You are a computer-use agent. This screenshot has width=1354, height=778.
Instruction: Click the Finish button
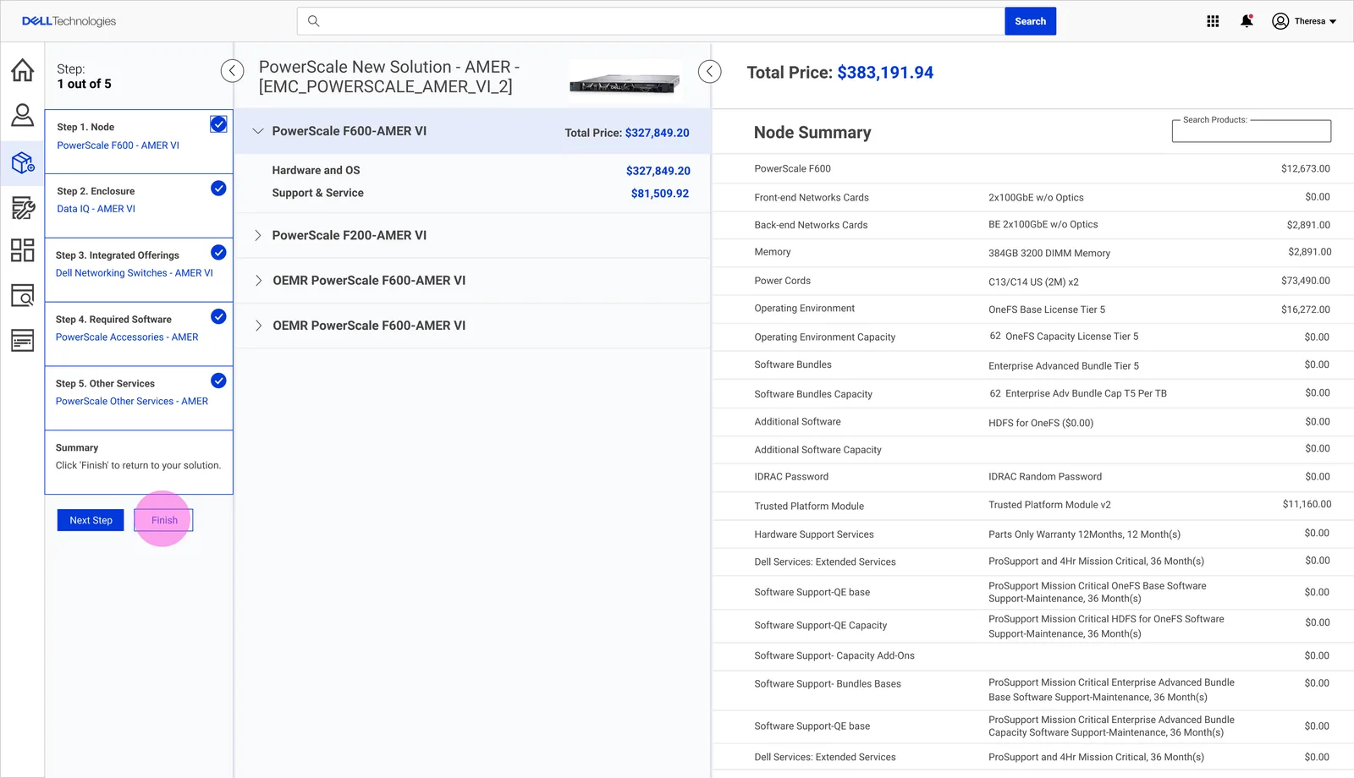click(164, 520)
